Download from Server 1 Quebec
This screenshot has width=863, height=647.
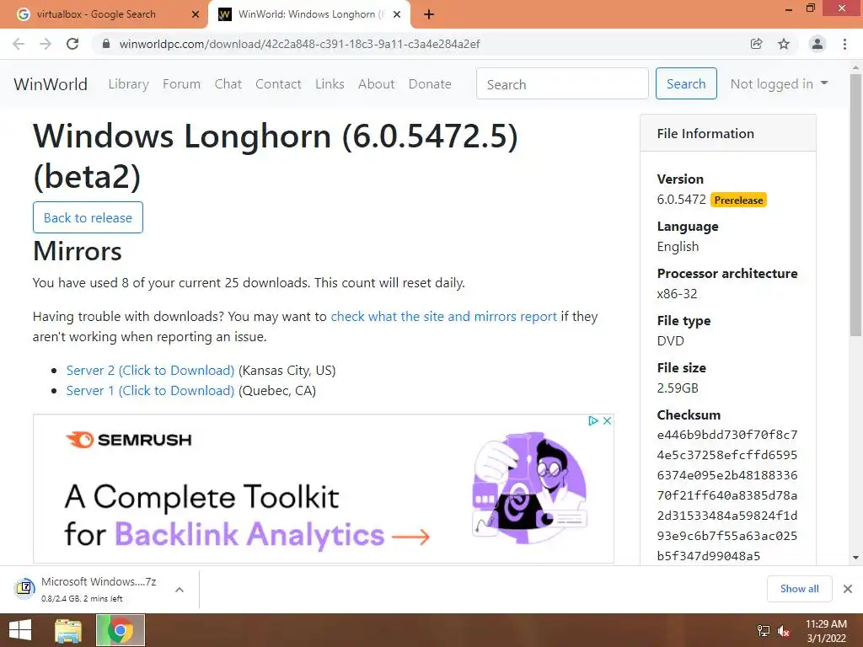click(150, 391)
